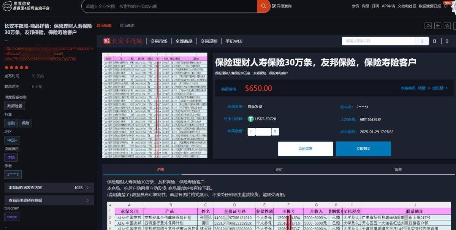Select the 评价 tab
The image size is (456, 230).
(x=279, y=170)
